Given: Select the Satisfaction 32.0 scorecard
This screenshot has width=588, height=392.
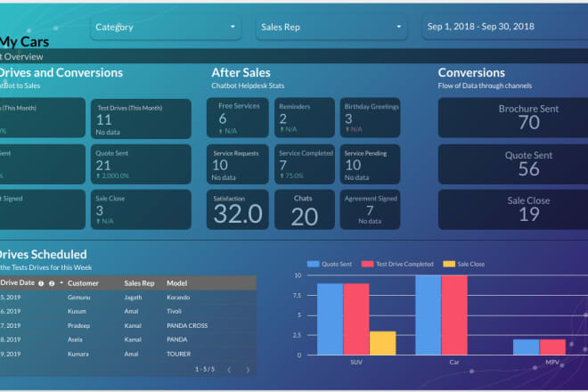Looking at the screenshot, I should (x=238, y=209).
